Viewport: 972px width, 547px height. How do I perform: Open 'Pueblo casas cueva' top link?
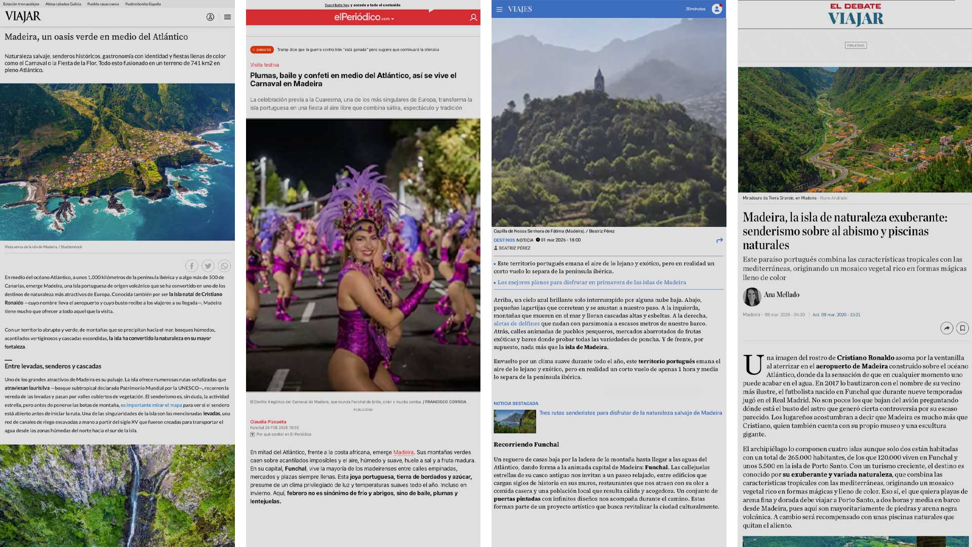point(103,4)
